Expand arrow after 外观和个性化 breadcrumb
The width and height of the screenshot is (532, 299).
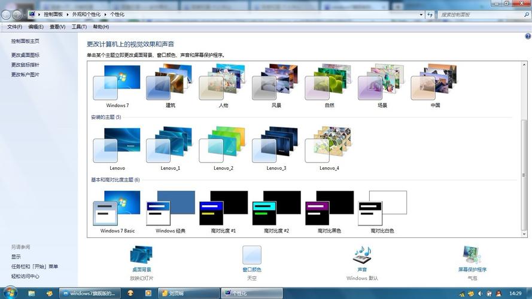point(105,14)
